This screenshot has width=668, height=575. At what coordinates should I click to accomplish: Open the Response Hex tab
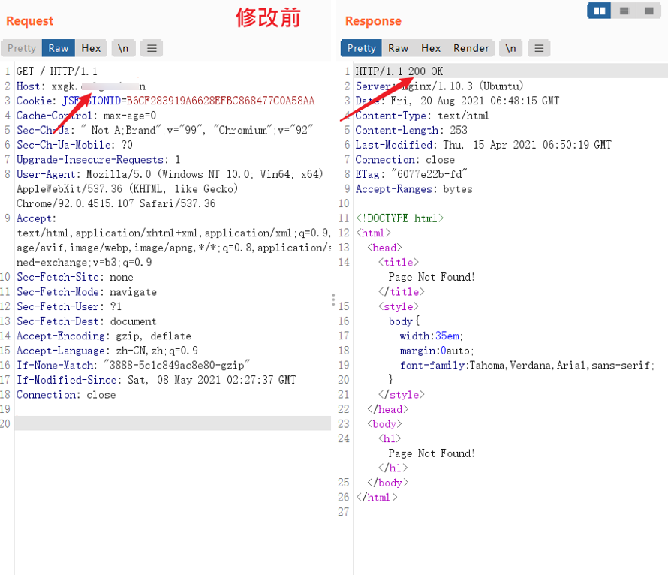tap(431, 48)
